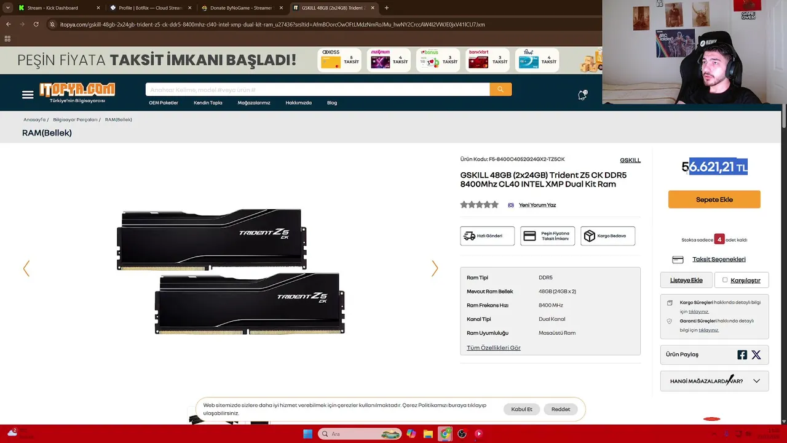Open the Copilot icon in the taskbar
This screenshot has width=787, height=443.
click(x=411, y=434)
